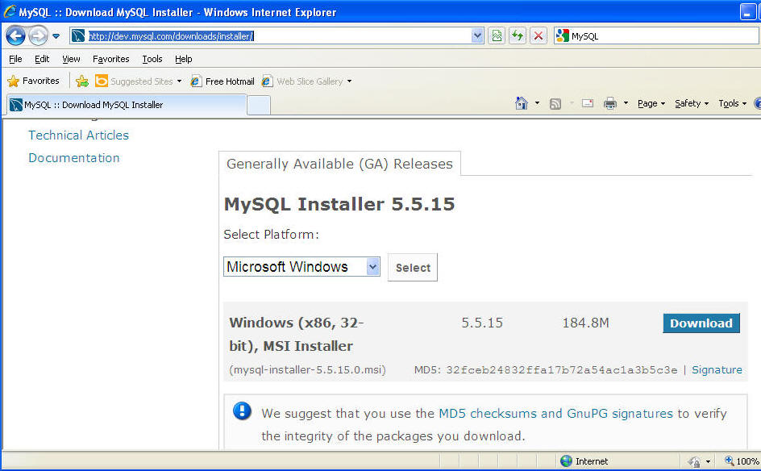Click the MySQL Installer 5.5.15 heading

[339, 204]
